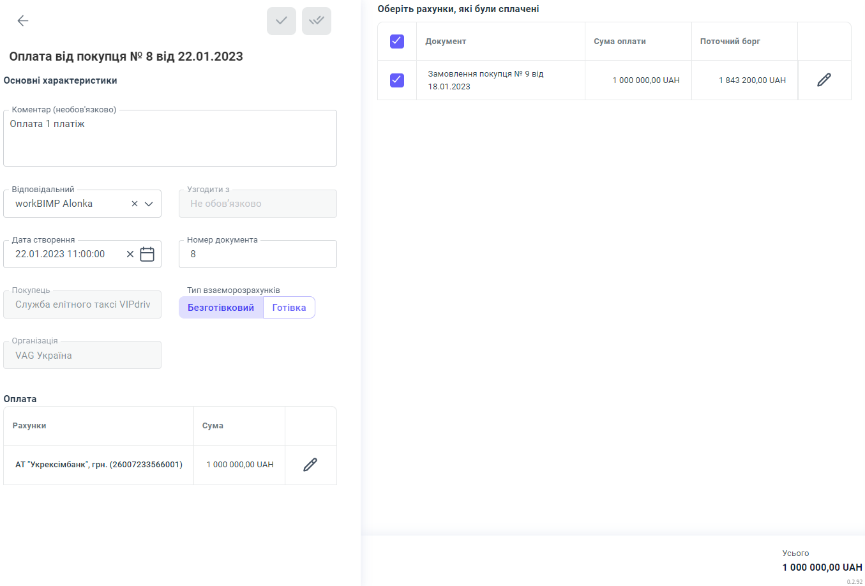Click the single checkmark save button
This screenshot has width=865, height=586.
pos(281,21)
